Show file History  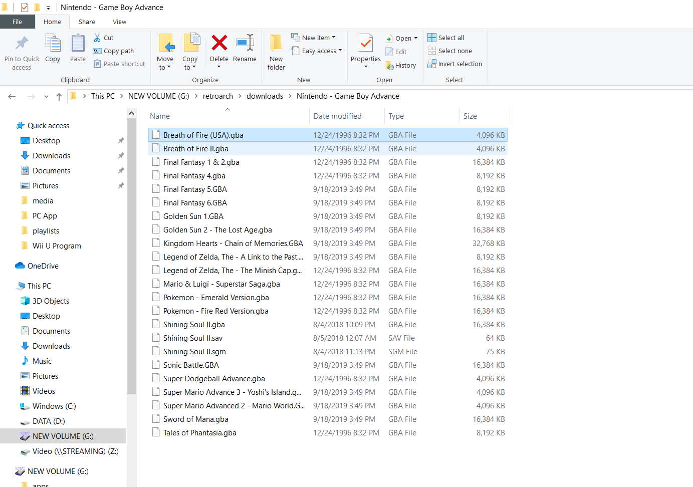[401, 65]
